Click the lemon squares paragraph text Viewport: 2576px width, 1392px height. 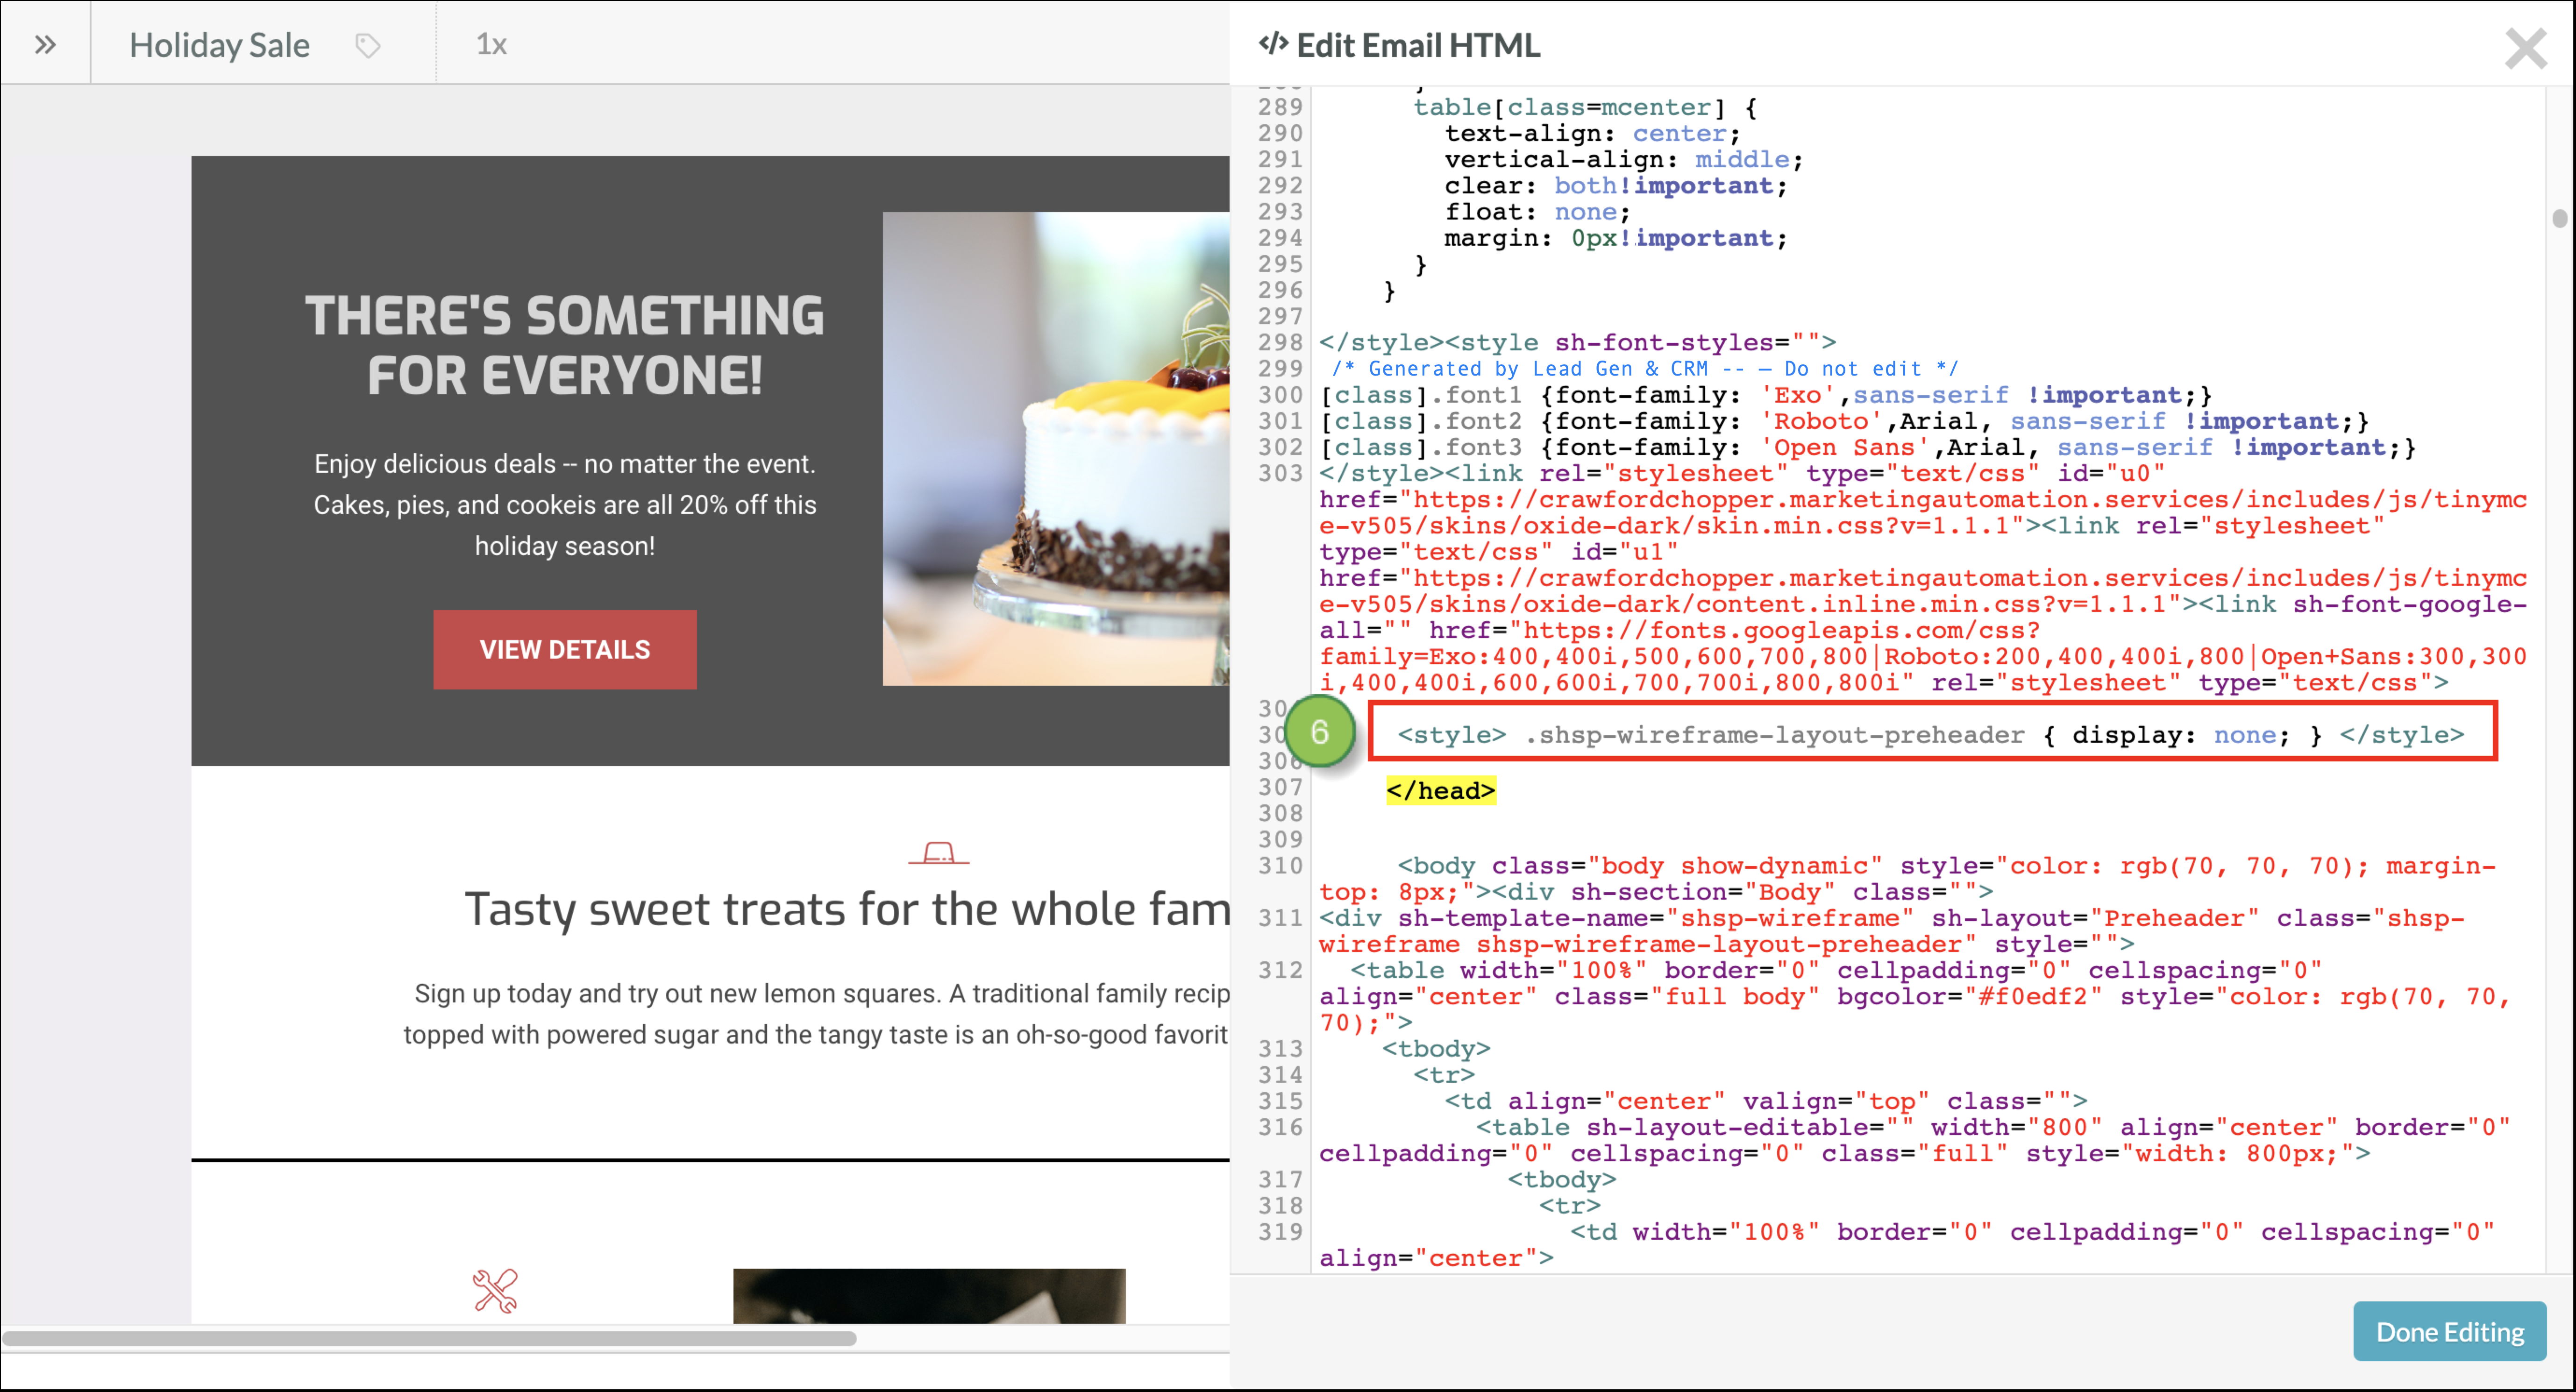817,1014
